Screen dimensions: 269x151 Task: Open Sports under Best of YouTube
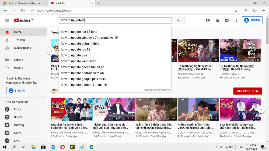(24, 117)
